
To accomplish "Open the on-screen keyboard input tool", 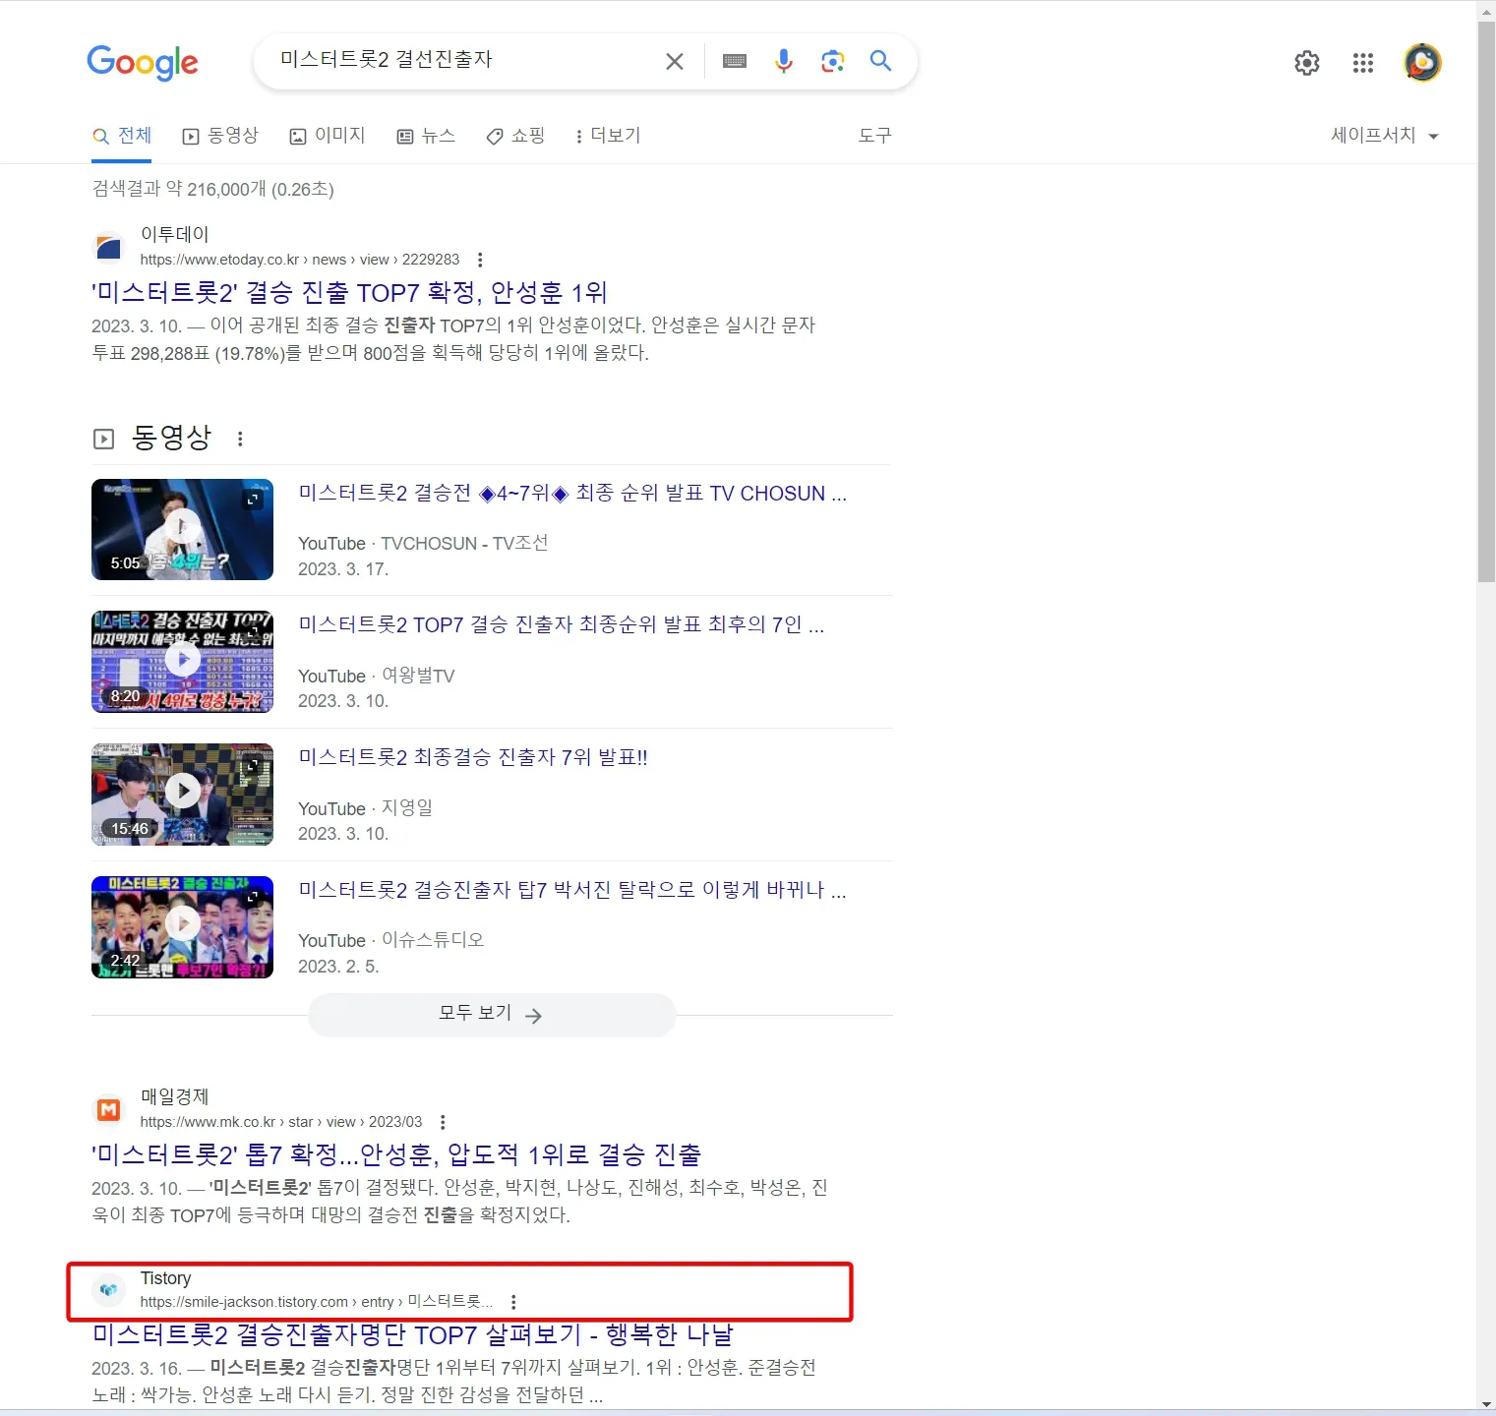I will tap(735, 62).
